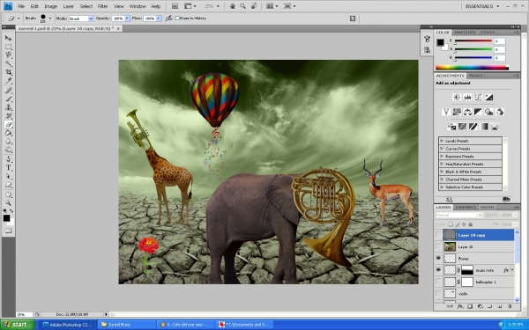The width and height of the screenshot is (529, 330).
Task: Select the Zoom tool in toolbox
Action: (8, 202)
